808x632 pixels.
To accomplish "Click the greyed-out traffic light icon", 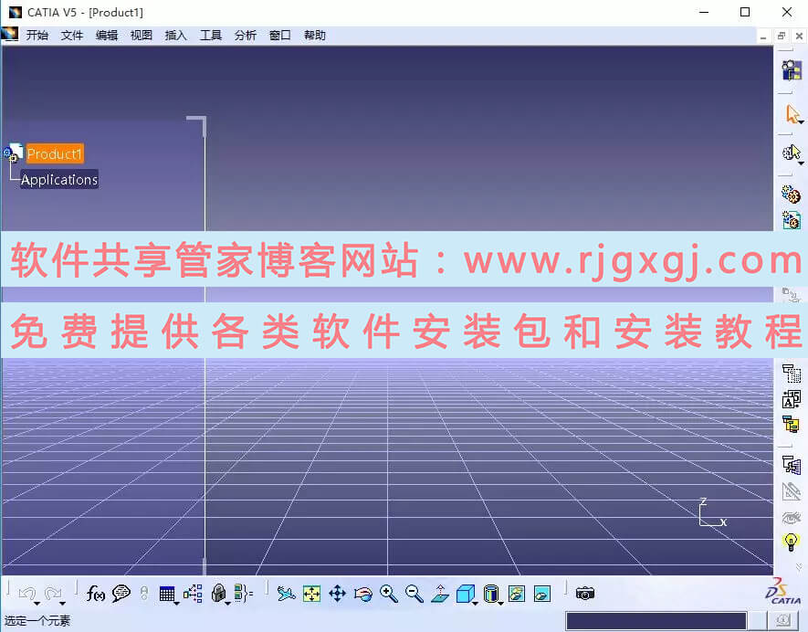I will [144, 594].
